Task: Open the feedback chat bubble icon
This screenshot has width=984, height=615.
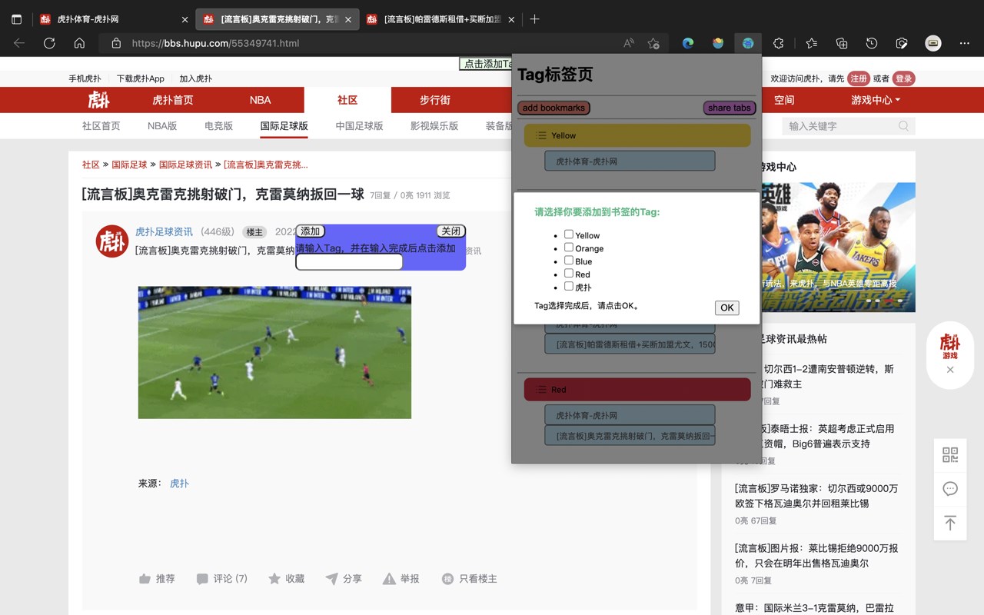Action: pos(950,489)
